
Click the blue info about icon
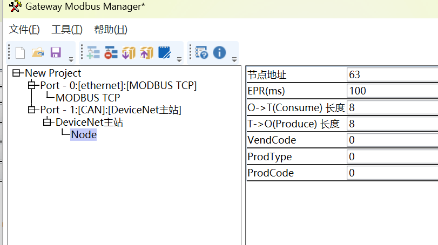click(x=219, y=52)
